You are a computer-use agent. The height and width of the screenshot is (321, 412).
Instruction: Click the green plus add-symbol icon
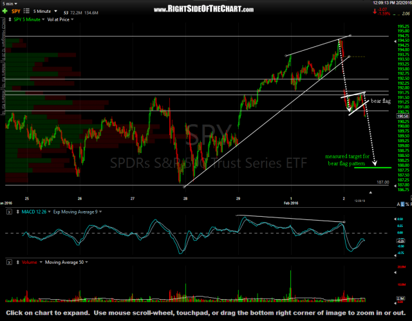coord(5,12)
